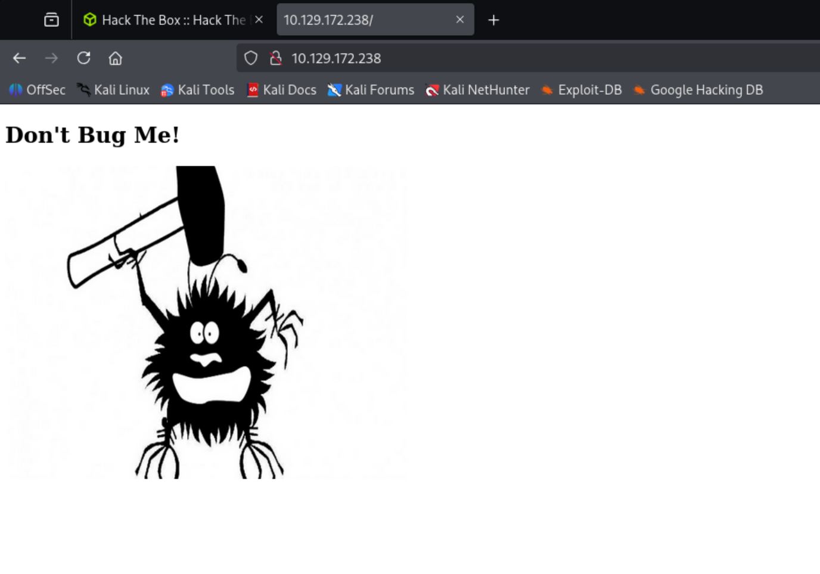Open the Kali Docs bookmark

[x=282, y=90]
